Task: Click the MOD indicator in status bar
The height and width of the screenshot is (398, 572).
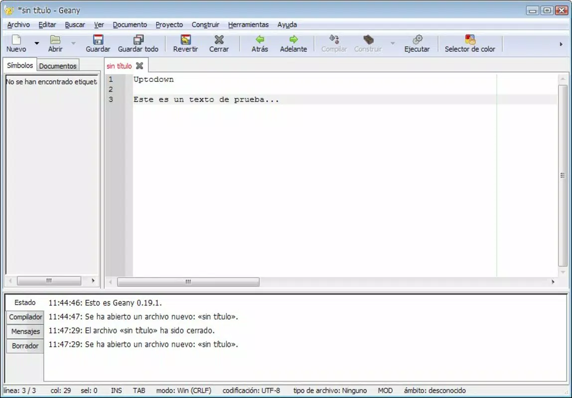Action: 385,391
